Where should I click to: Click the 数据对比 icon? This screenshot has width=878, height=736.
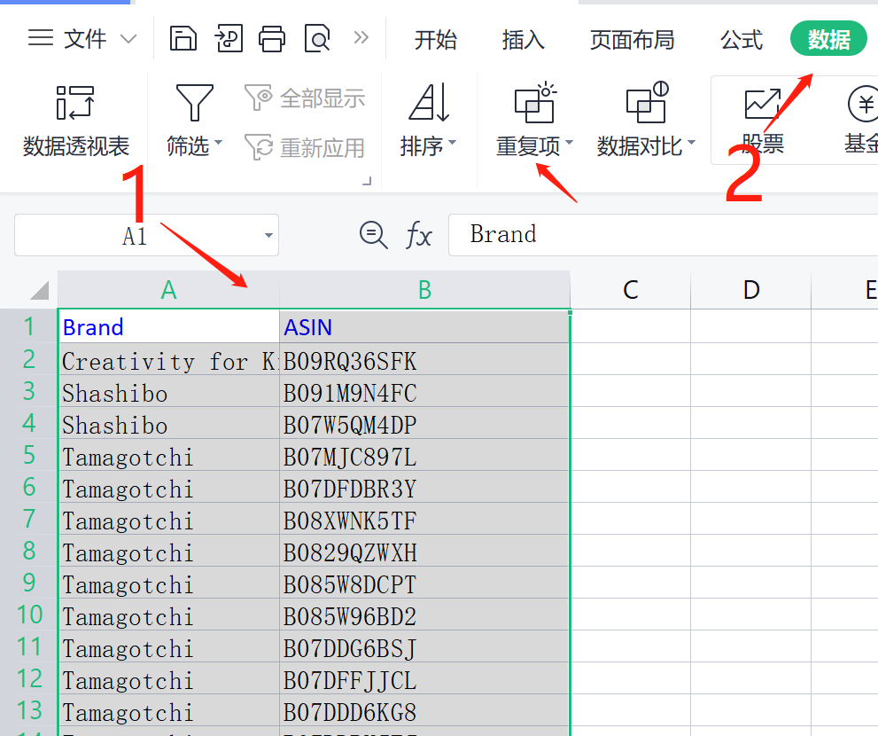click(x=647, y=102)
